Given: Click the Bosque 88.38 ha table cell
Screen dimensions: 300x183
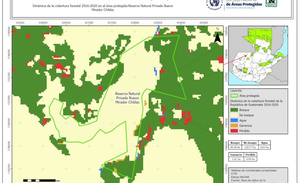Looking at the screenshot, I should pos(235,147).
